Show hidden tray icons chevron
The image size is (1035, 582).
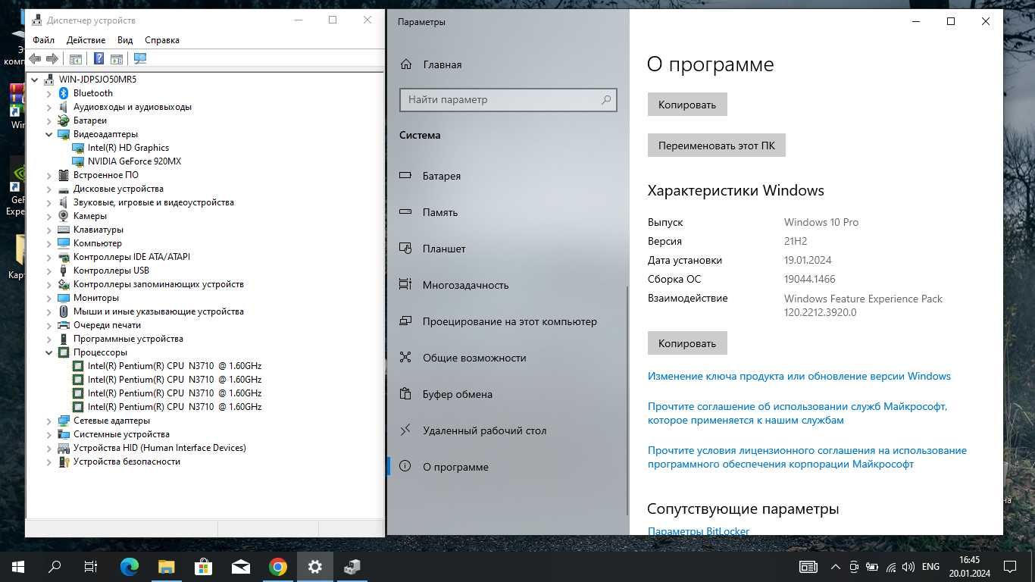click(x=836, y=567)
